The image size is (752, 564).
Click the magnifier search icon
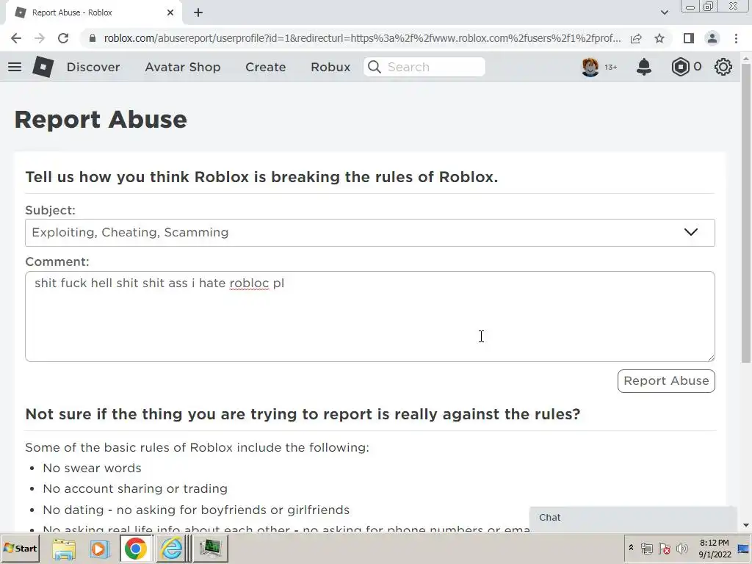pyautogui.click(x=374, y=67)
